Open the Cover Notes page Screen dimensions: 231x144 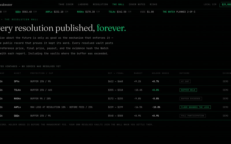click(137, 4)
